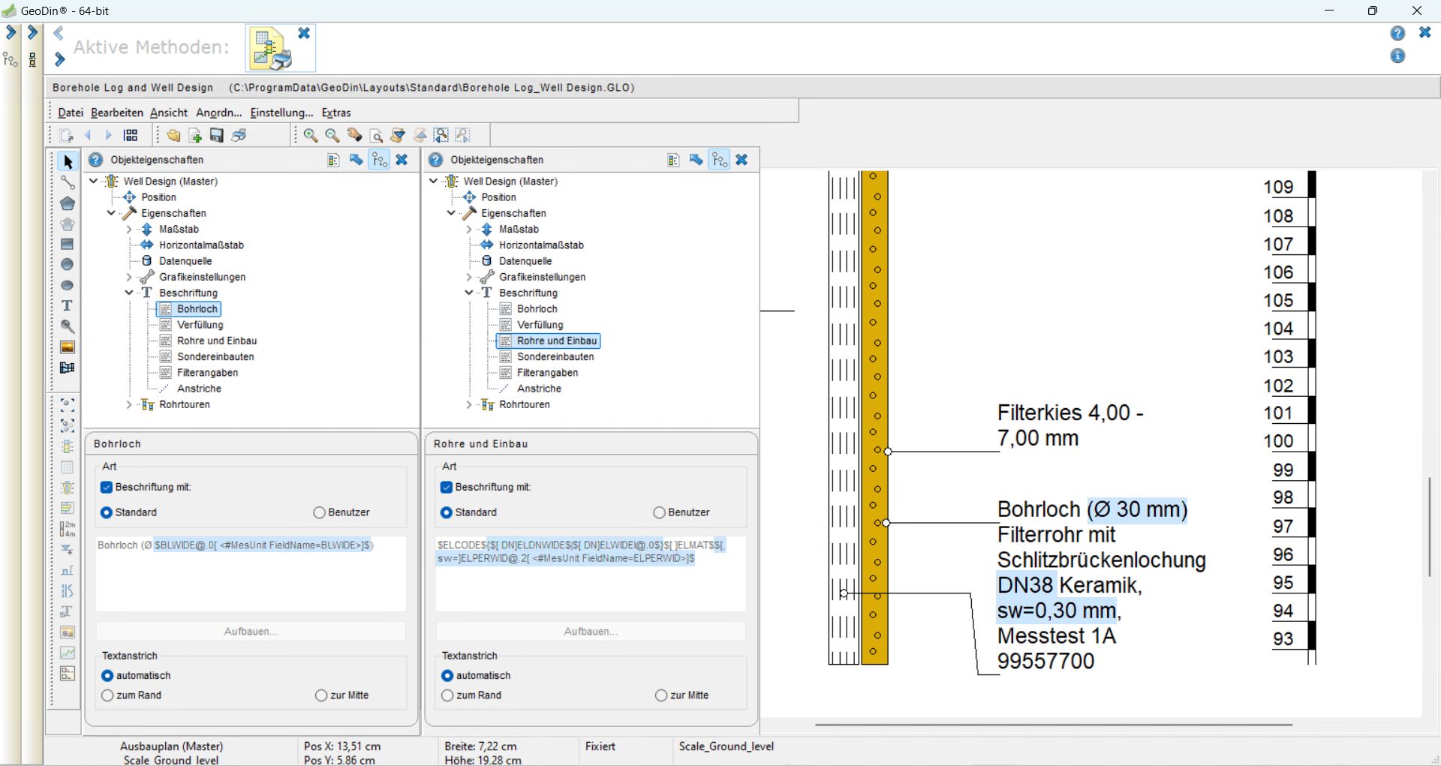Expand left Grafikeinstellungen node
This screenshot has width=1441, height=766.
click(129, 277)
